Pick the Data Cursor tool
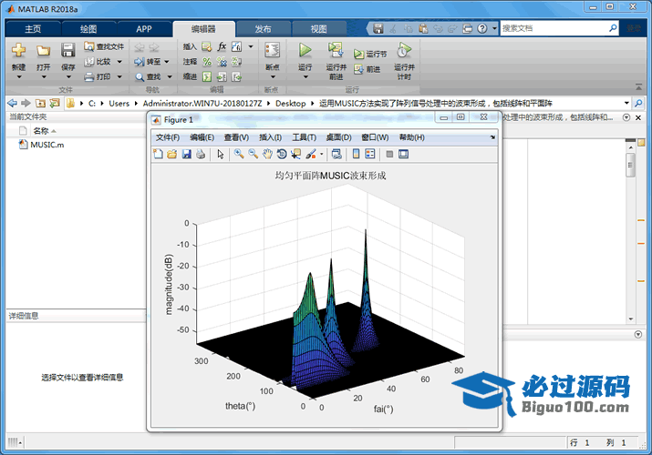Viewport: 652px width, 455px height. point(296,154)
